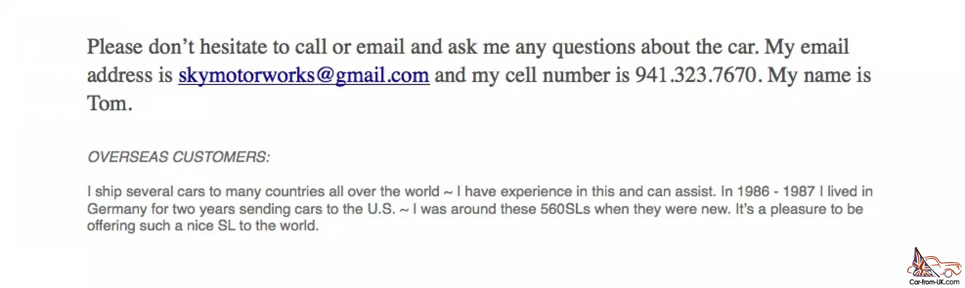
Task: Click the Car-from-UK car logo icon
Action: click(x=934, y=263)
